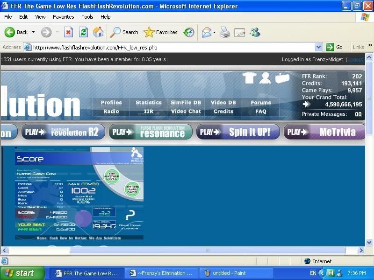Click the Try Another Level green button
This screenshot has width=374, height=280.
click(x=112, y=176)
